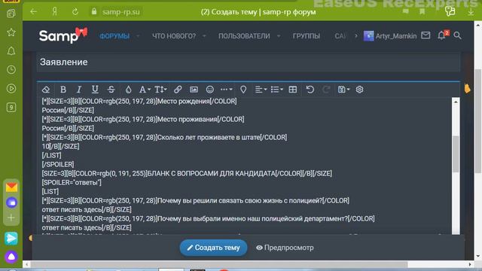Open the video play icon in sidebar
The width and height of the screenshot is (482, 271).
(x=11, y=89)
